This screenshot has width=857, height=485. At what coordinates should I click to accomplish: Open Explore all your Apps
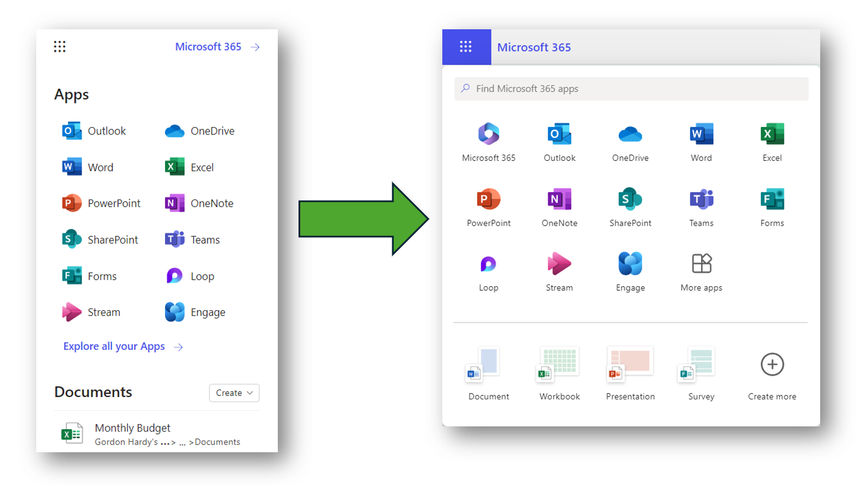pyautogui.click(x=113, y=346)
